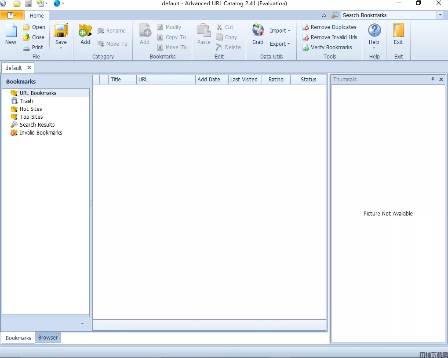Click the quick access open folder icon
The width and height of the screenshot is (448, 358).
point(17,4)
